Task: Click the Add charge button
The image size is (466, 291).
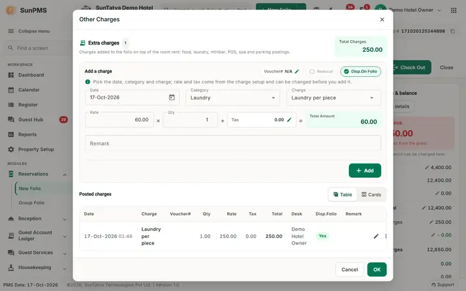Action: [x=364, y=171]
